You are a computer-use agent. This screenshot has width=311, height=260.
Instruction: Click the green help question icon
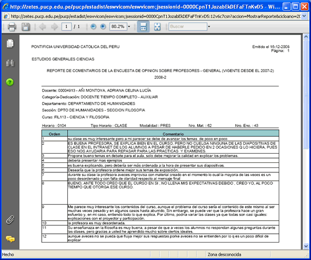click(10, 82)
